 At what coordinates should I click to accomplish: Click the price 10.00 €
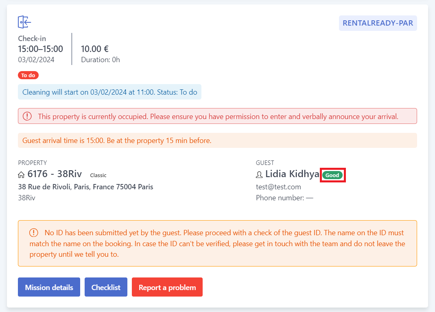point(94,49)
